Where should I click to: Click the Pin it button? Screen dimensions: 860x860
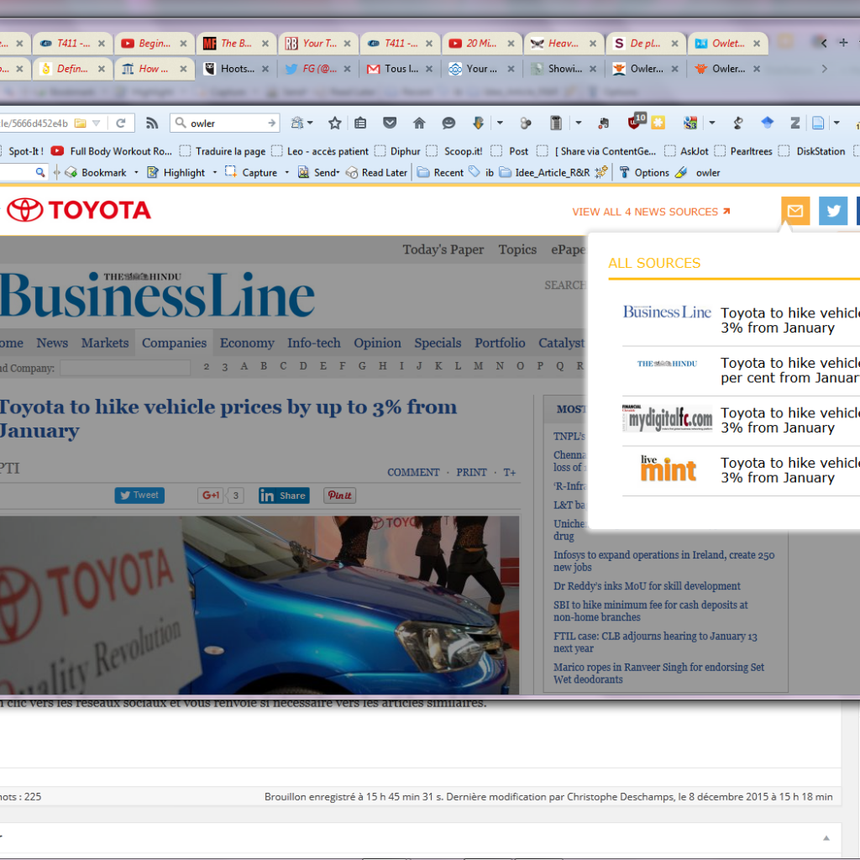pos(339,496)
